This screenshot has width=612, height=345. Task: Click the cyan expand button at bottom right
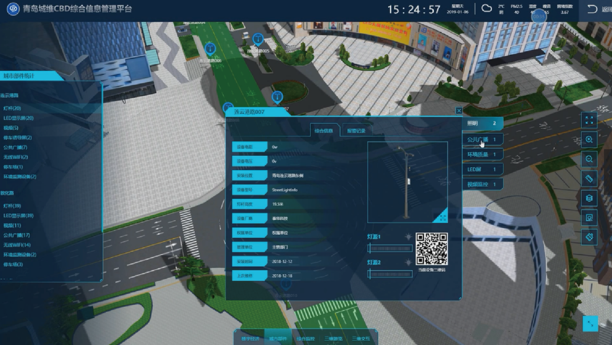(x=590, y=323)
